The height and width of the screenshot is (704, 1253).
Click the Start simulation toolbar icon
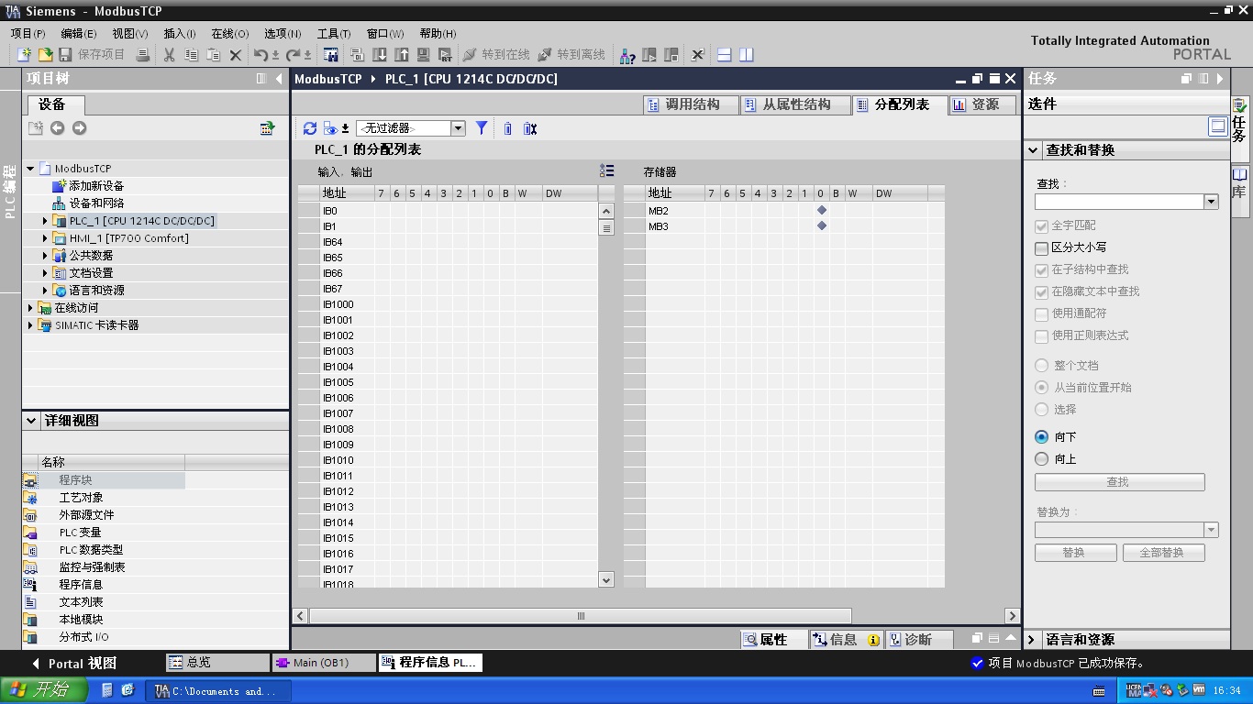(x=424, y=55)
